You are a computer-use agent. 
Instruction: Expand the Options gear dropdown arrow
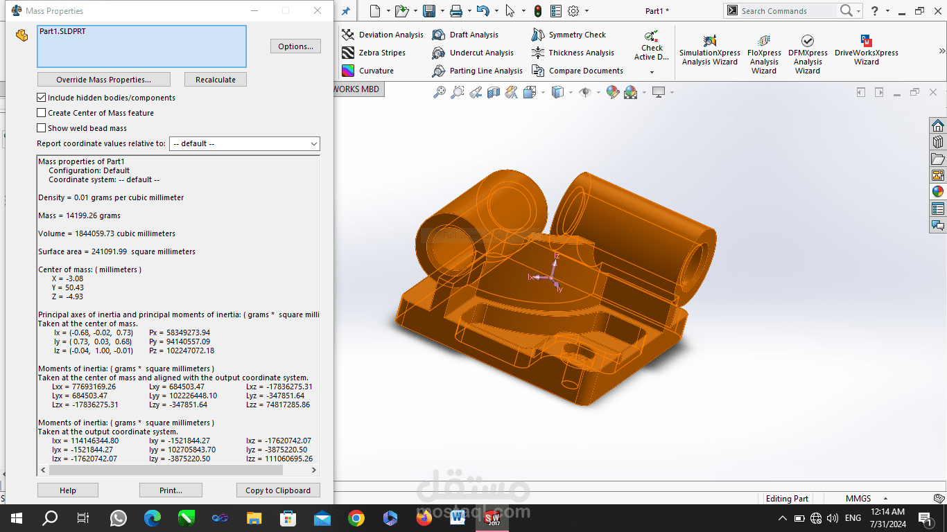point(587,11)
